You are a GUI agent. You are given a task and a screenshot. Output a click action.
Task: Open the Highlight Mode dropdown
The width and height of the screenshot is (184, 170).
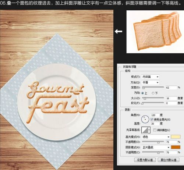click(156, 137)
